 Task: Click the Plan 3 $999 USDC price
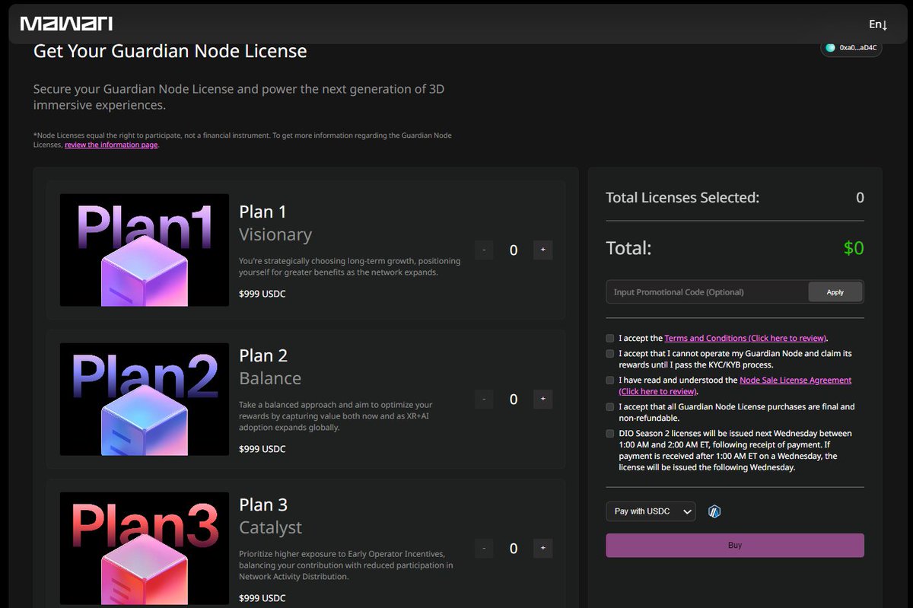point(262,598)
